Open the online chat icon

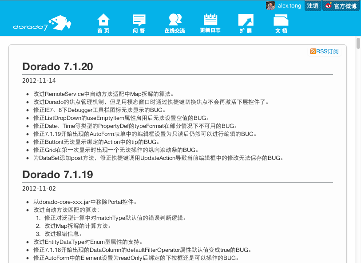pyautogui.click(x=175, y=20)
